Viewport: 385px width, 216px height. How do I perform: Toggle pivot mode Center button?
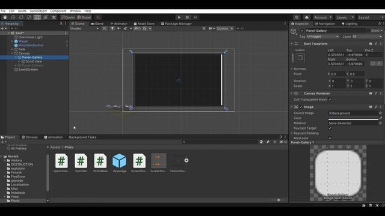coord(68,17)
